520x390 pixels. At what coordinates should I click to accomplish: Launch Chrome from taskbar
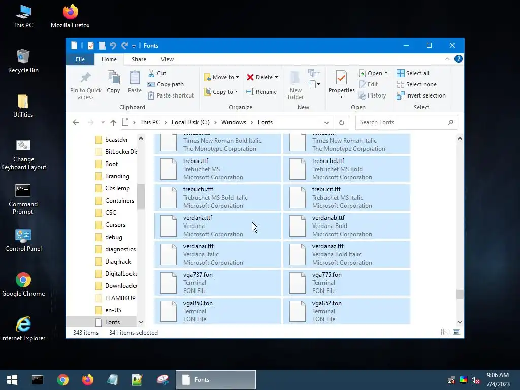[x=62, y=380]
